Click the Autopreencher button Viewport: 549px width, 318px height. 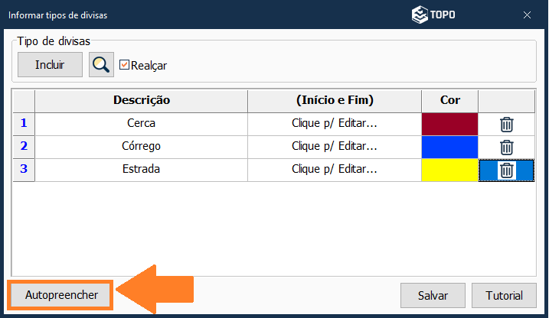click(60, 295)
